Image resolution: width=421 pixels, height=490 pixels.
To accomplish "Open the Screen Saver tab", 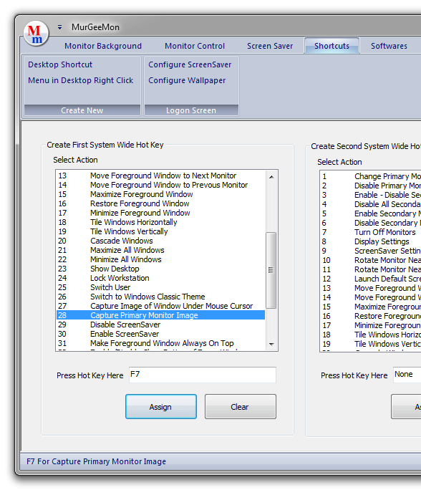I will [x=270, y=46].
